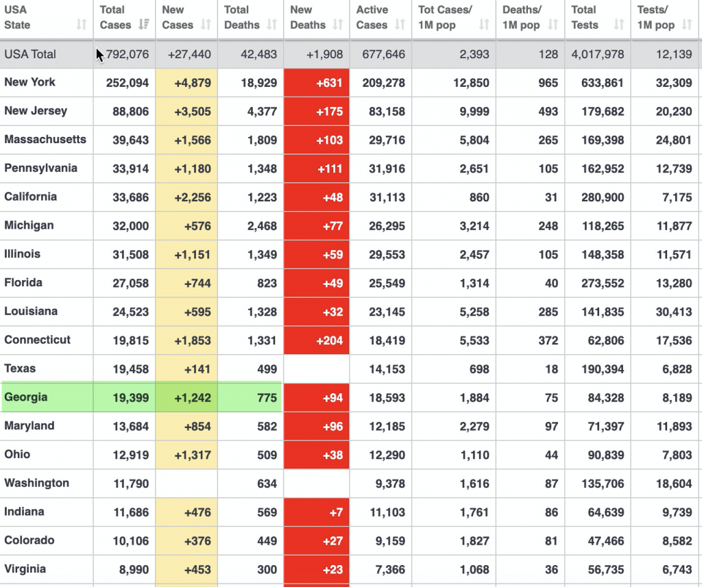
Task: Click California in the state column
Action: (x=31, y=197)
